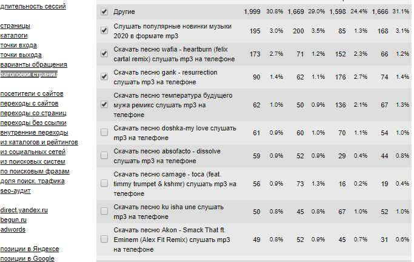View "позиции в Google" report

point(27,259)
